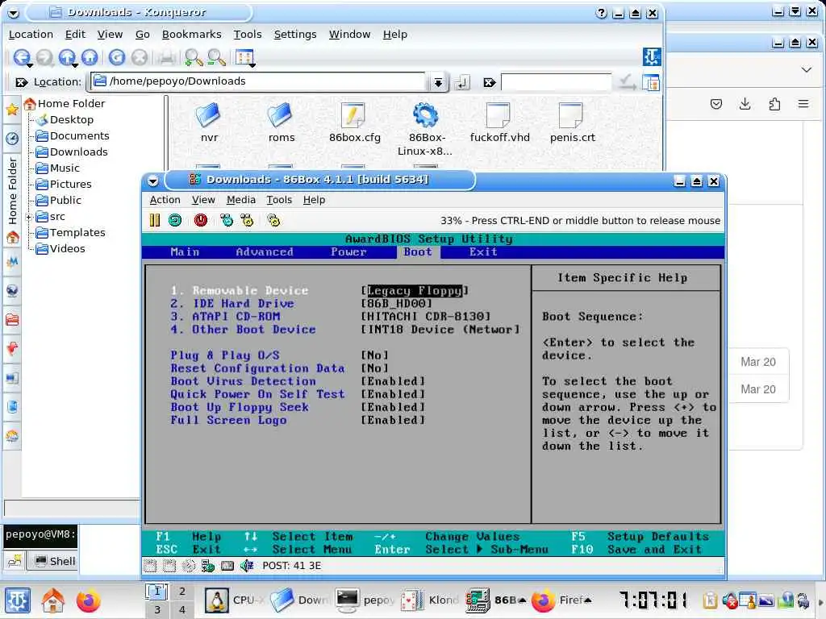The image size is (826, 619).
Task: Pause the 86Box emulation
Action: [154, 220]
